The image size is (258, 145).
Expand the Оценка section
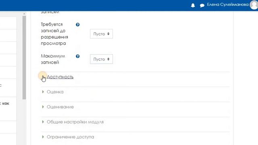[55, 92]
